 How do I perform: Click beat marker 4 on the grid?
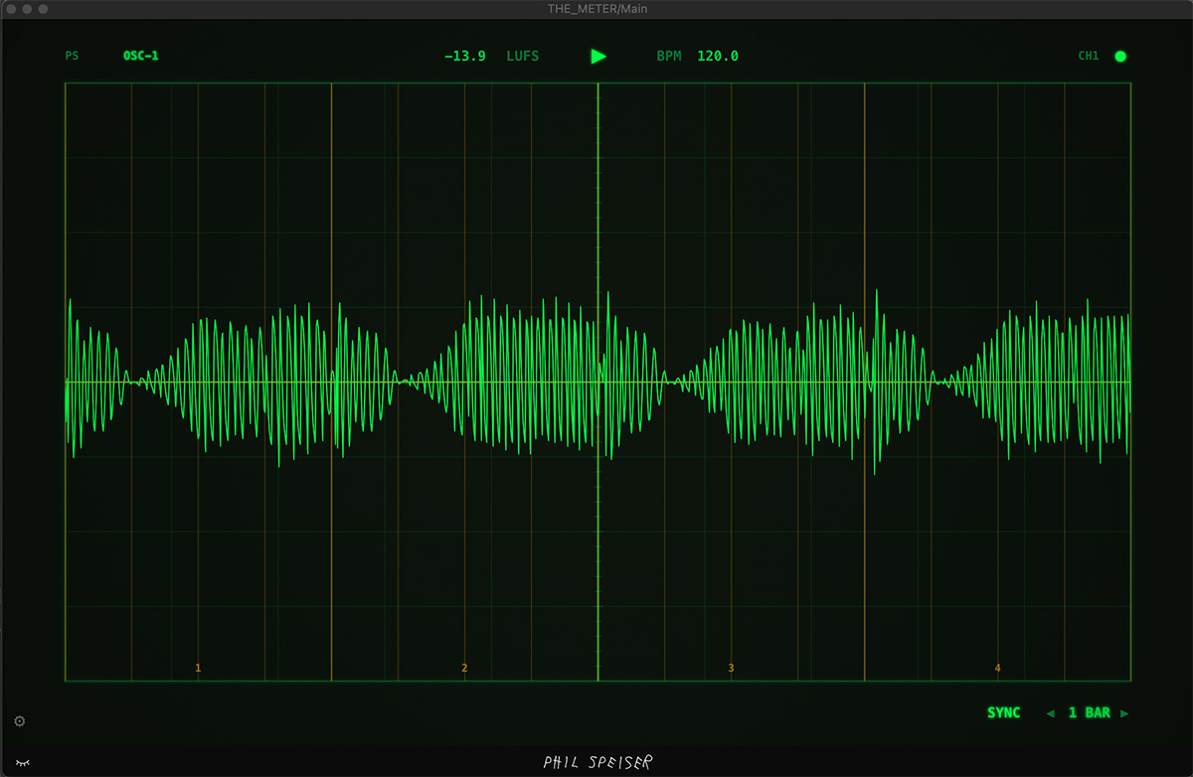[997, 668]
